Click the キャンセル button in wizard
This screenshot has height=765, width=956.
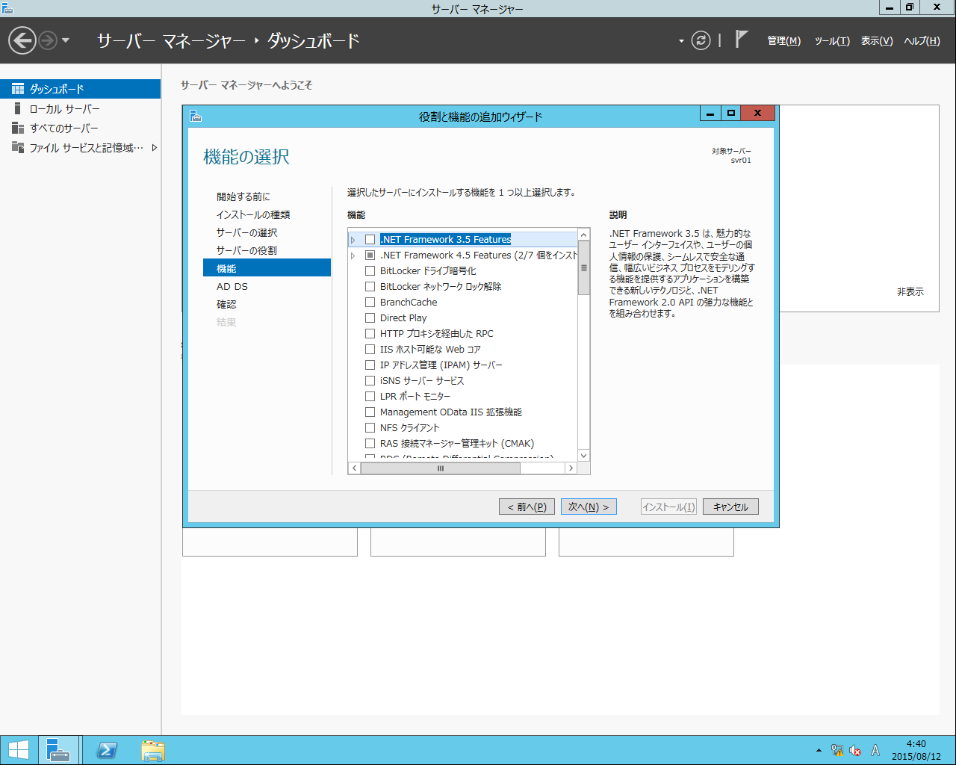click(730, 507)
